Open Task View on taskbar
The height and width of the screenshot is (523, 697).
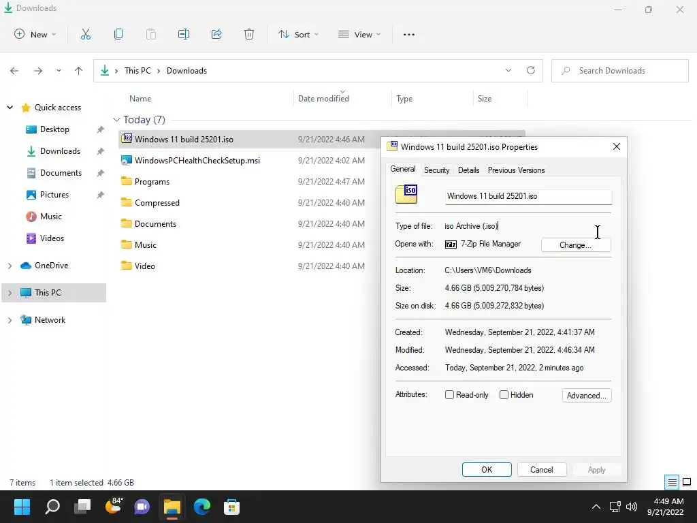[x=82, y=507]
